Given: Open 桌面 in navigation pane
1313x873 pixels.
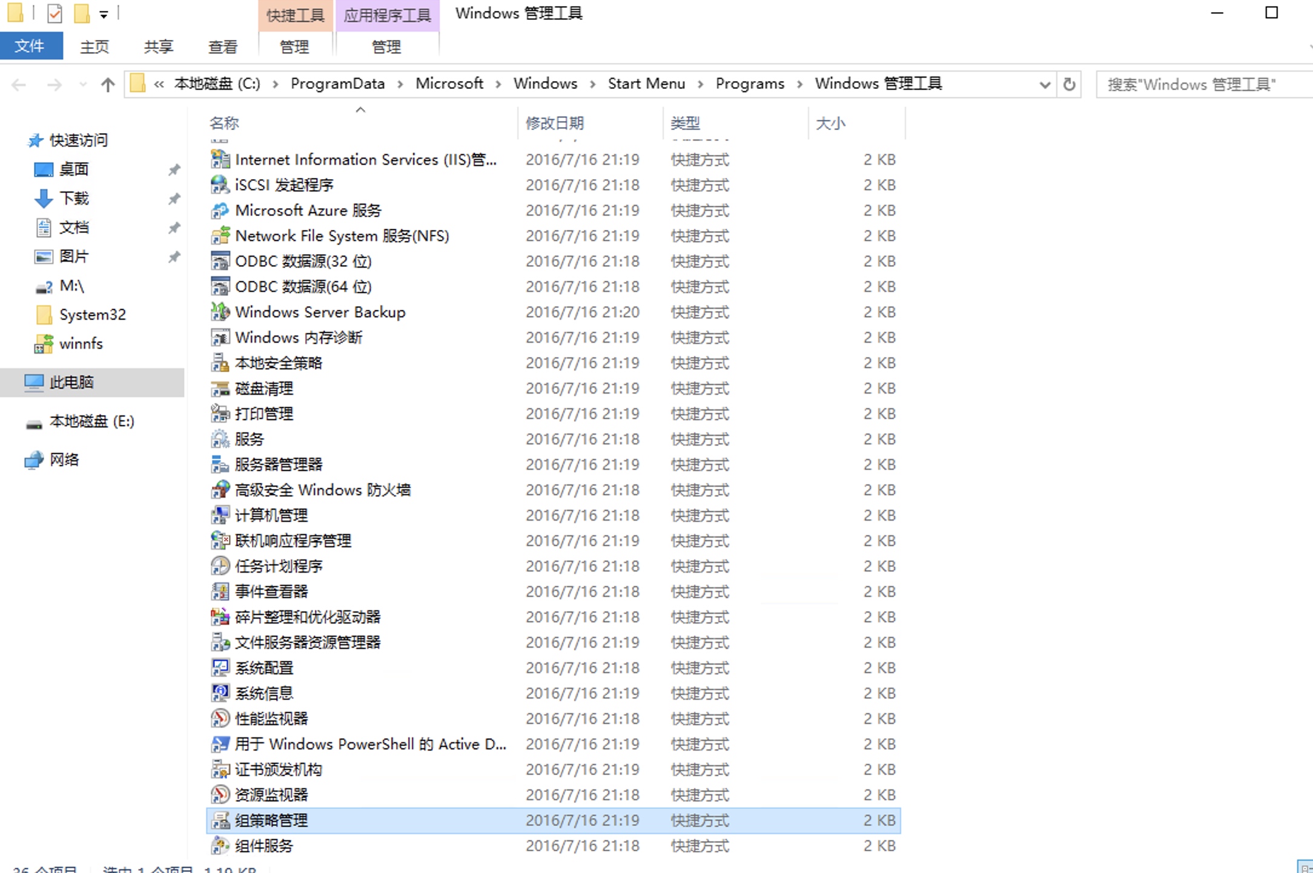Looking at the screenshot, I should tap(74, 169).
